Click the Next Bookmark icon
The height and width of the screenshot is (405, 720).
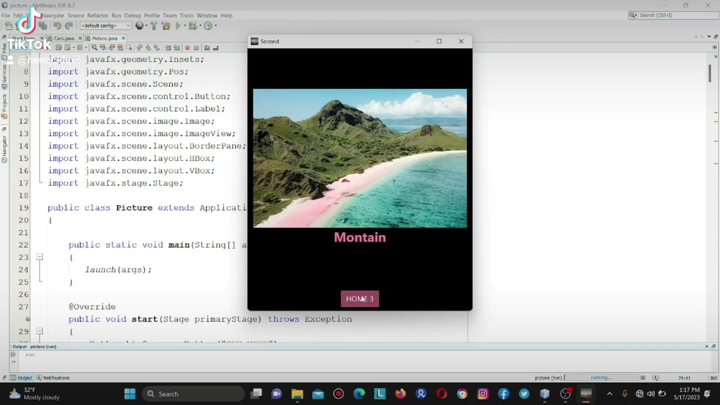[148, 48]
